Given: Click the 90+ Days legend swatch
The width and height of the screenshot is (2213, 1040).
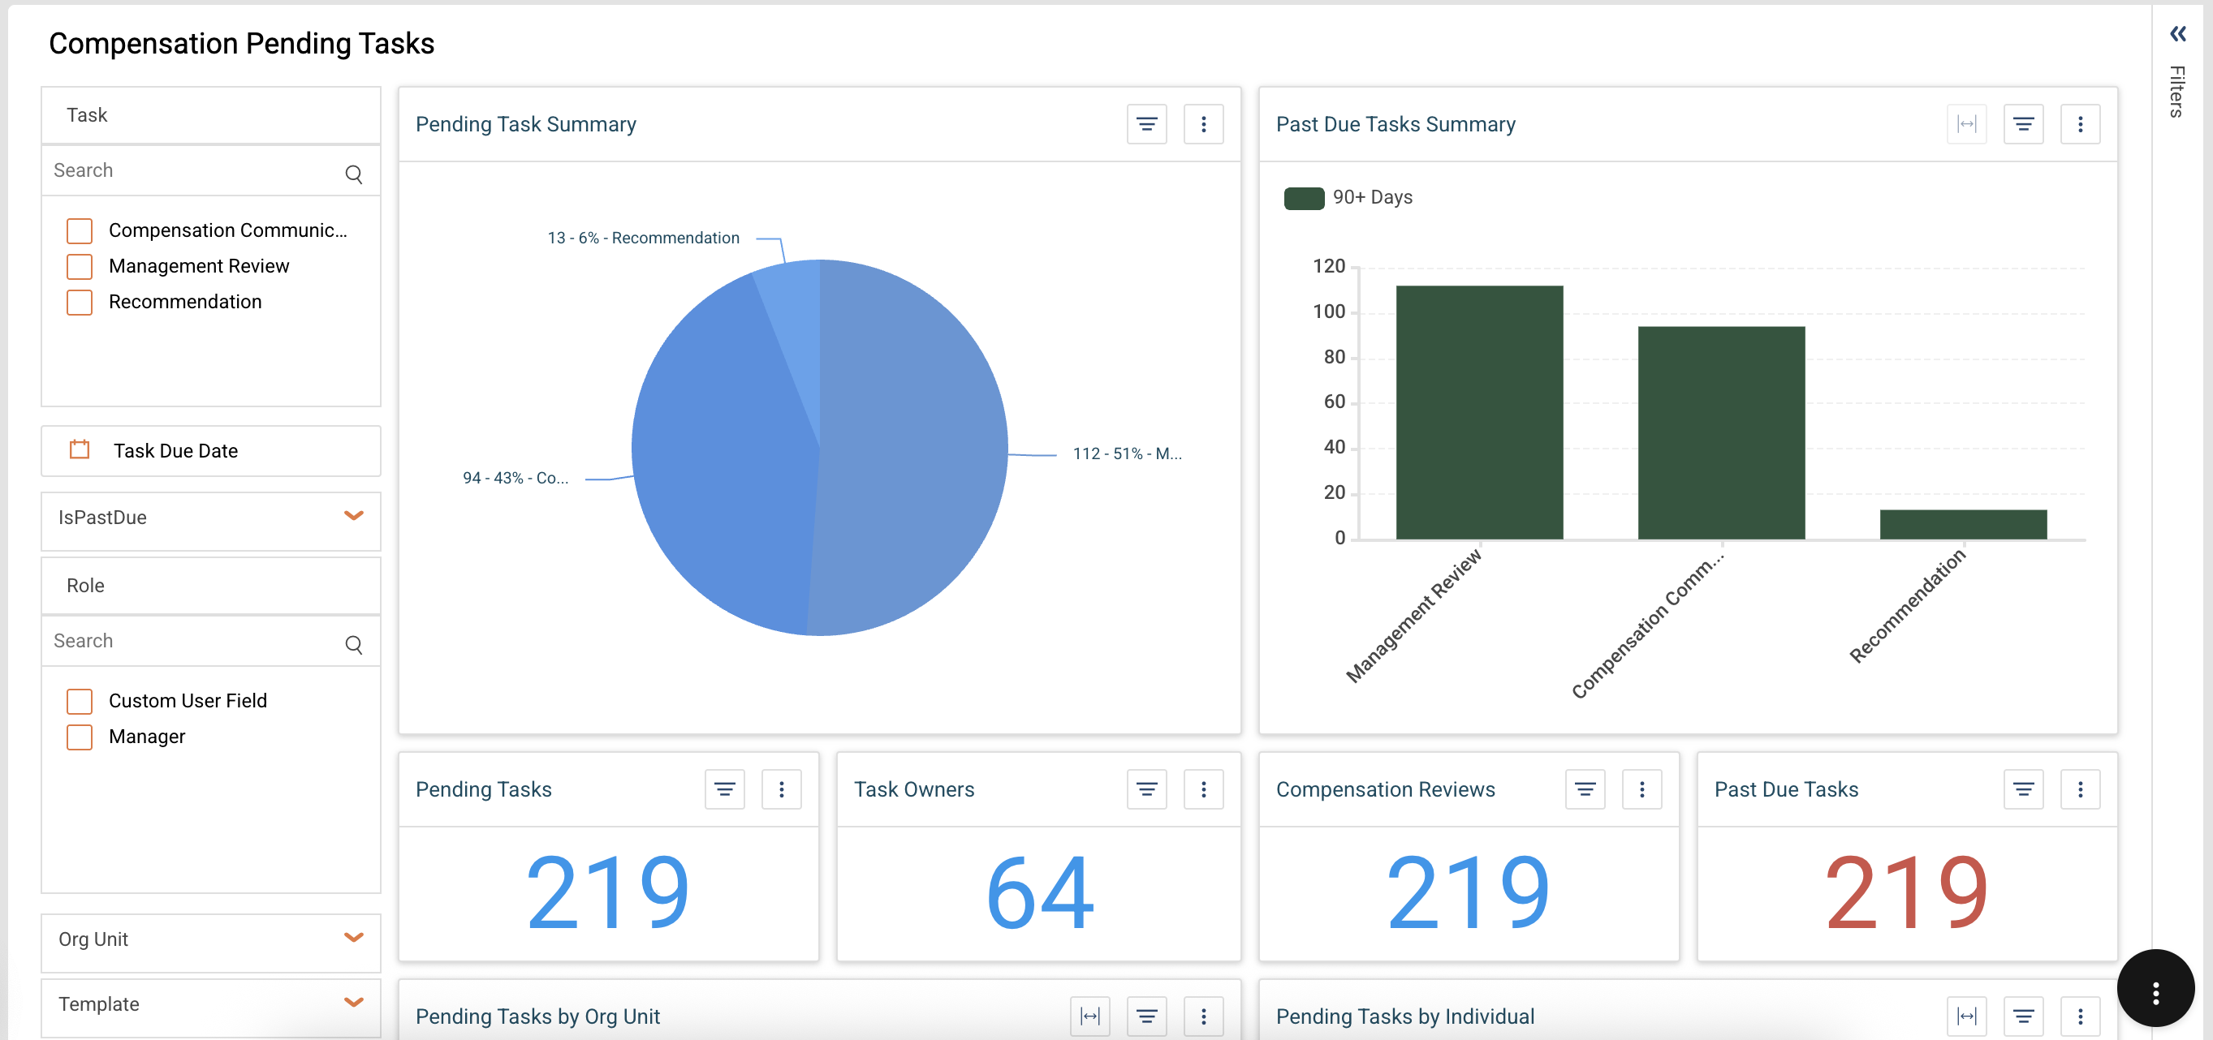Looking at the screenshot, I should [1303, 199].
